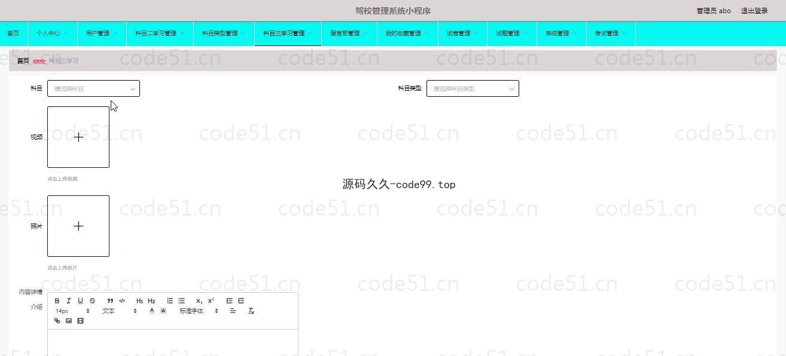This screenshot has height=356, width=786.
Task: Expand the 考试管理 menu
Action: 611,33
